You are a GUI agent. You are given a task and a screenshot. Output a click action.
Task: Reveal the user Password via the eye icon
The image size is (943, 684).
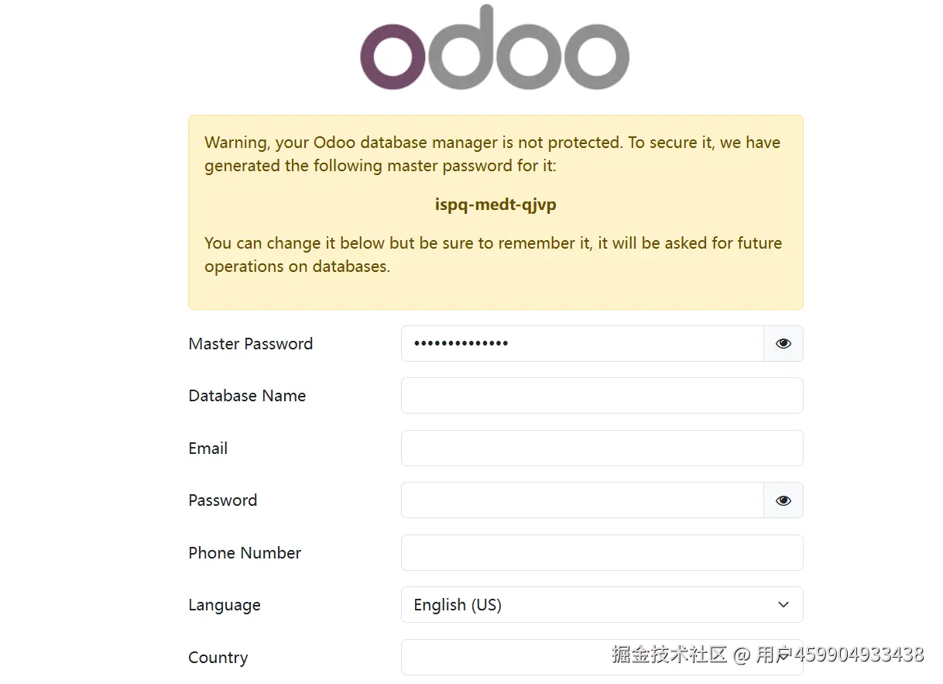click(x=784, y=500)
